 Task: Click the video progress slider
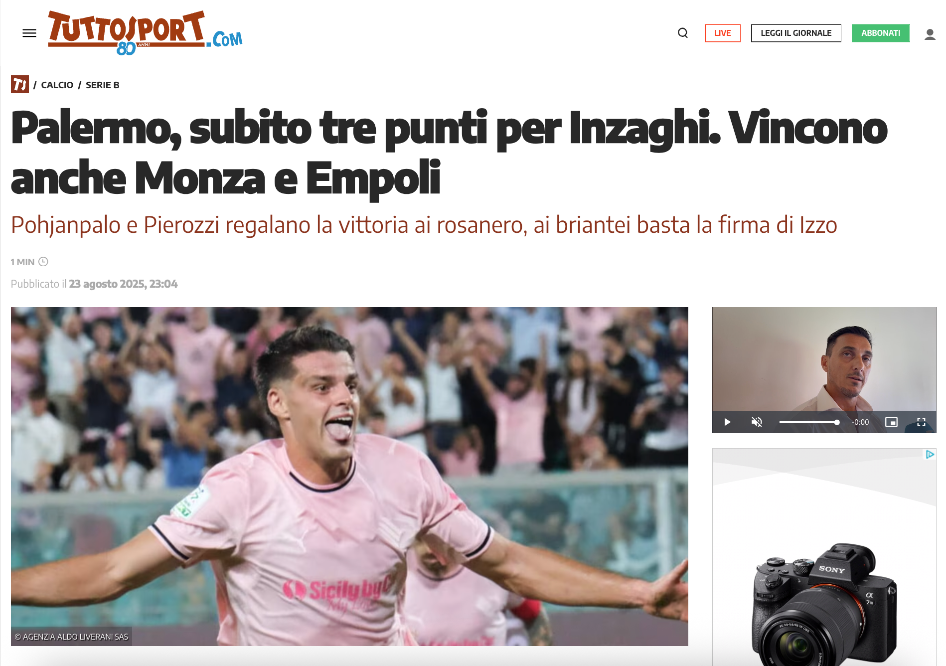(x=809, y=422)
